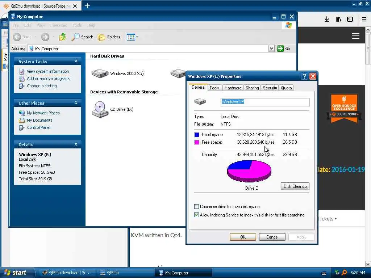Click My Computer taskbar button
Viewport: 371px width, 278px height.
click(183, 273)
